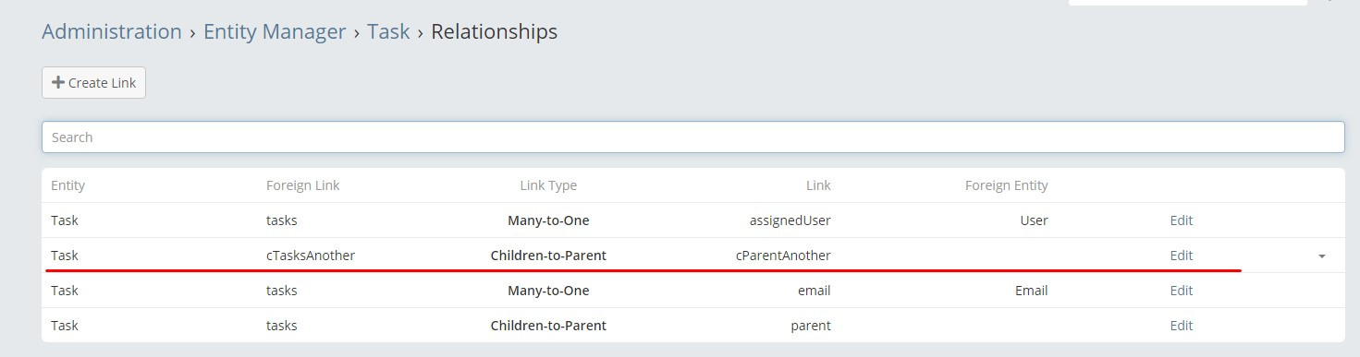The width and height of the screenshot is (1360, 357).
Task: Click the Link Type column header
Action: pos(548,185)
